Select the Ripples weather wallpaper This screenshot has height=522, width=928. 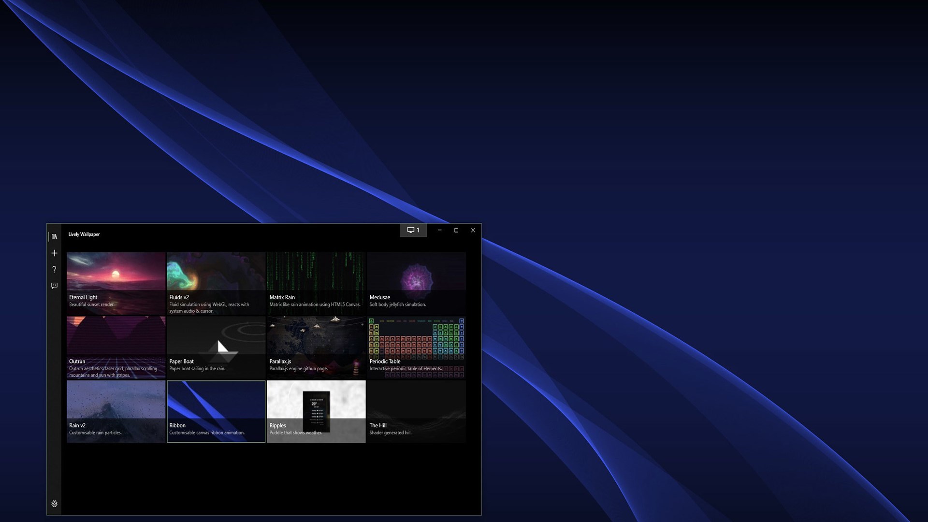click(316, 411)
